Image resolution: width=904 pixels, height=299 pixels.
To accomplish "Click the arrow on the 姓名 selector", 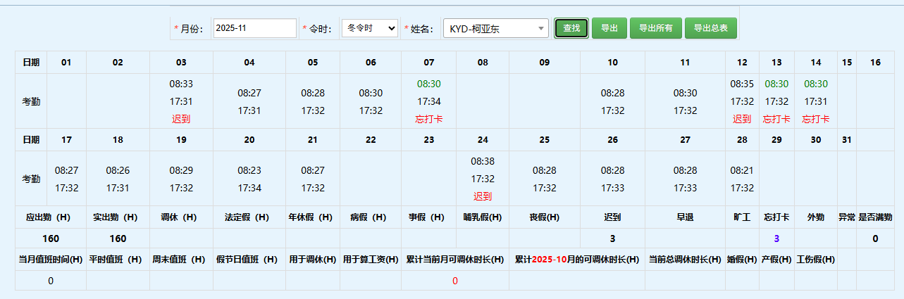I will (x=541, y=29).
